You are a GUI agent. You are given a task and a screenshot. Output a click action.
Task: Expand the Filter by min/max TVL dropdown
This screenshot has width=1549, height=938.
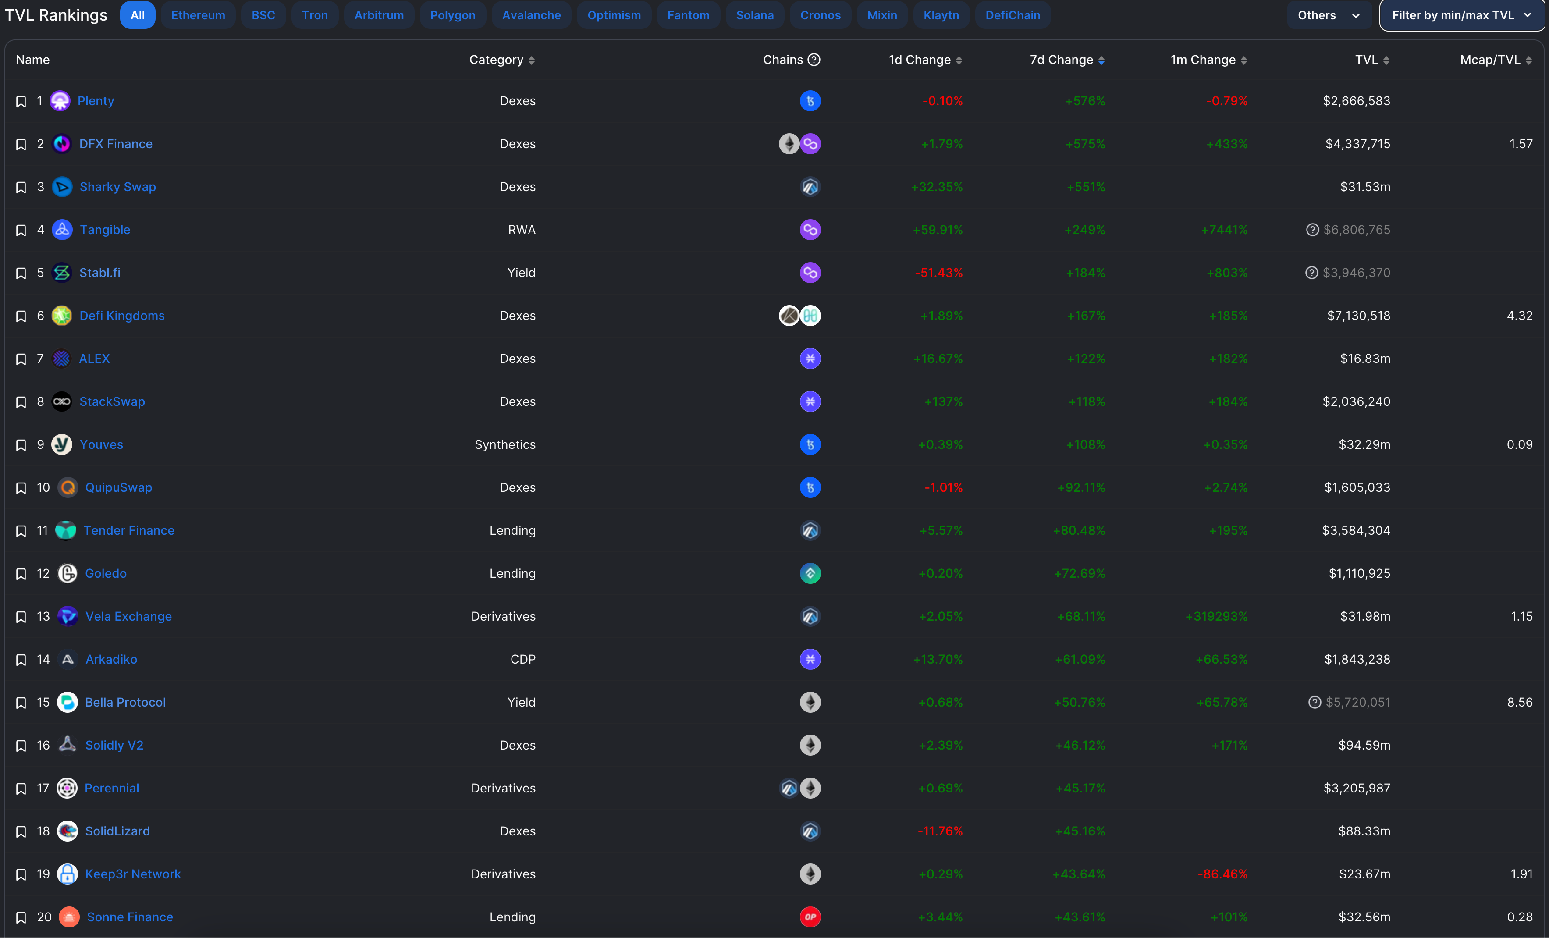click(x=1461, y=15)
